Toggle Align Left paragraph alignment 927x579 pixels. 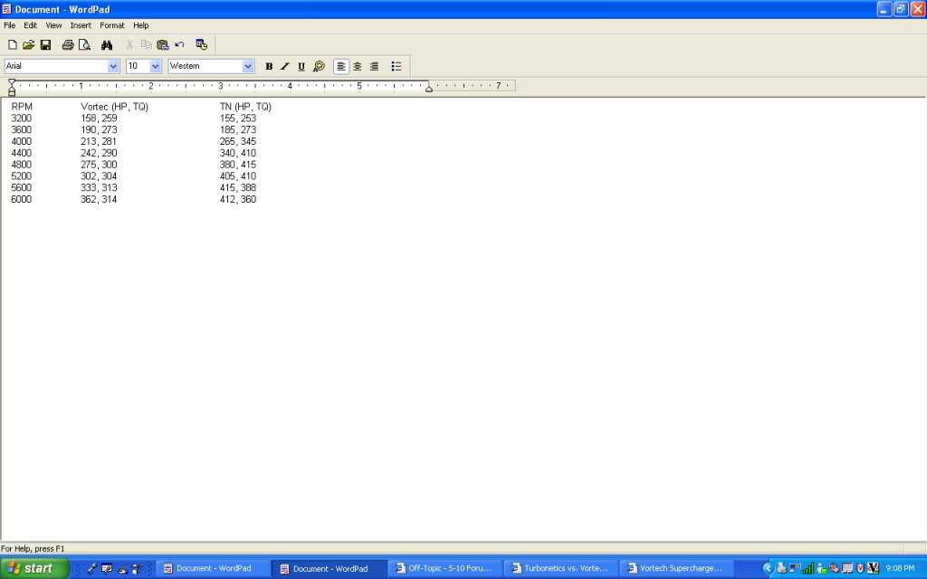point(341,66)
